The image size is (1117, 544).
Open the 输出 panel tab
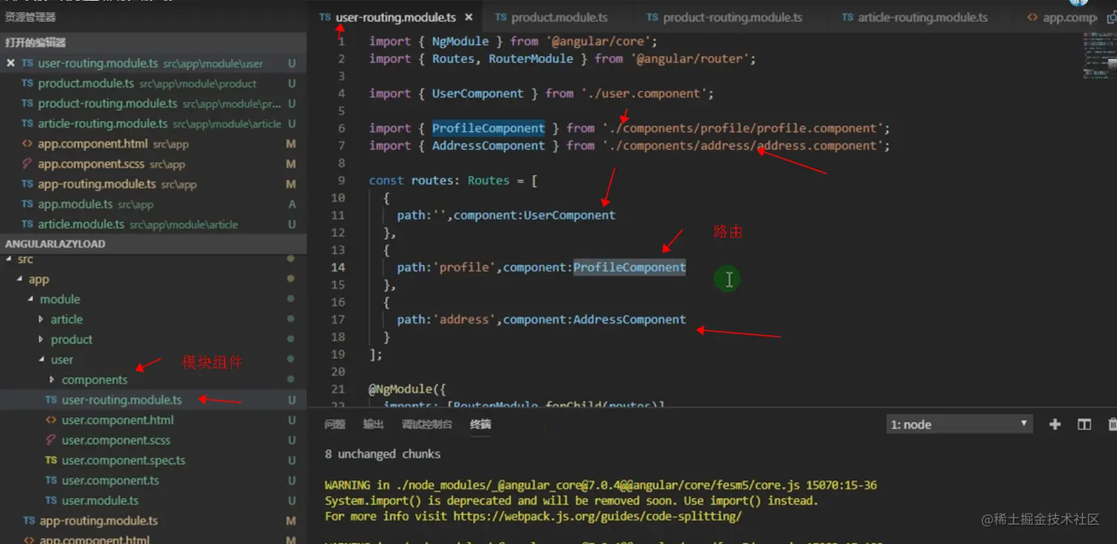(x=373, y=424)
